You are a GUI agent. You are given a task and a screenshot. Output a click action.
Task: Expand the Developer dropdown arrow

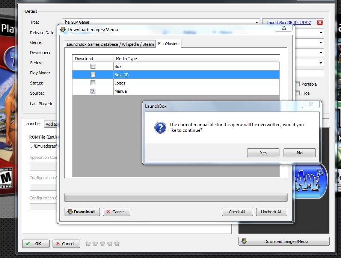coord(321,53)
